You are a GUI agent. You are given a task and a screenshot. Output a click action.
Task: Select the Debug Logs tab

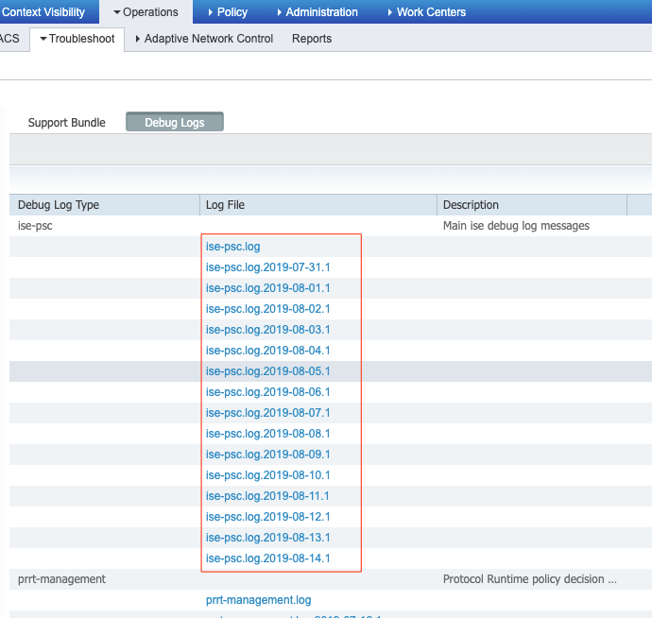175,122
